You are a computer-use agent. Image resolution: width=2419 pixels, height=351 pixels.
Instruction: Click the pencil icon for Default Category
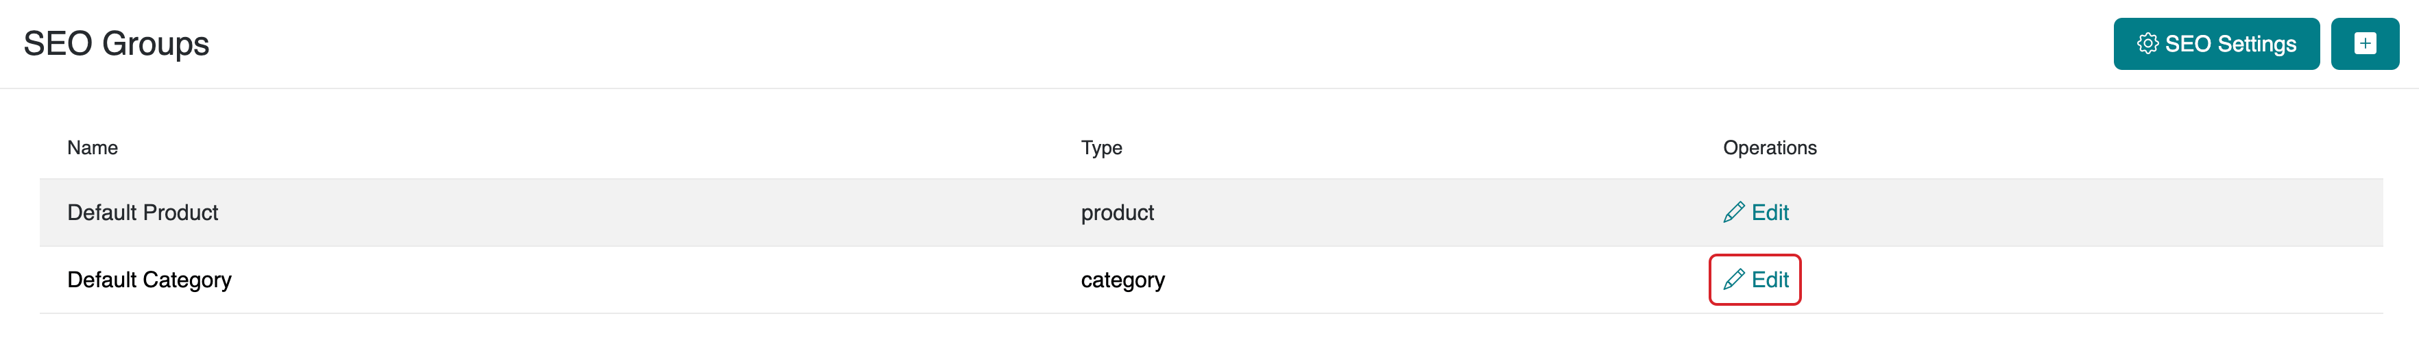click(1733, 280)
